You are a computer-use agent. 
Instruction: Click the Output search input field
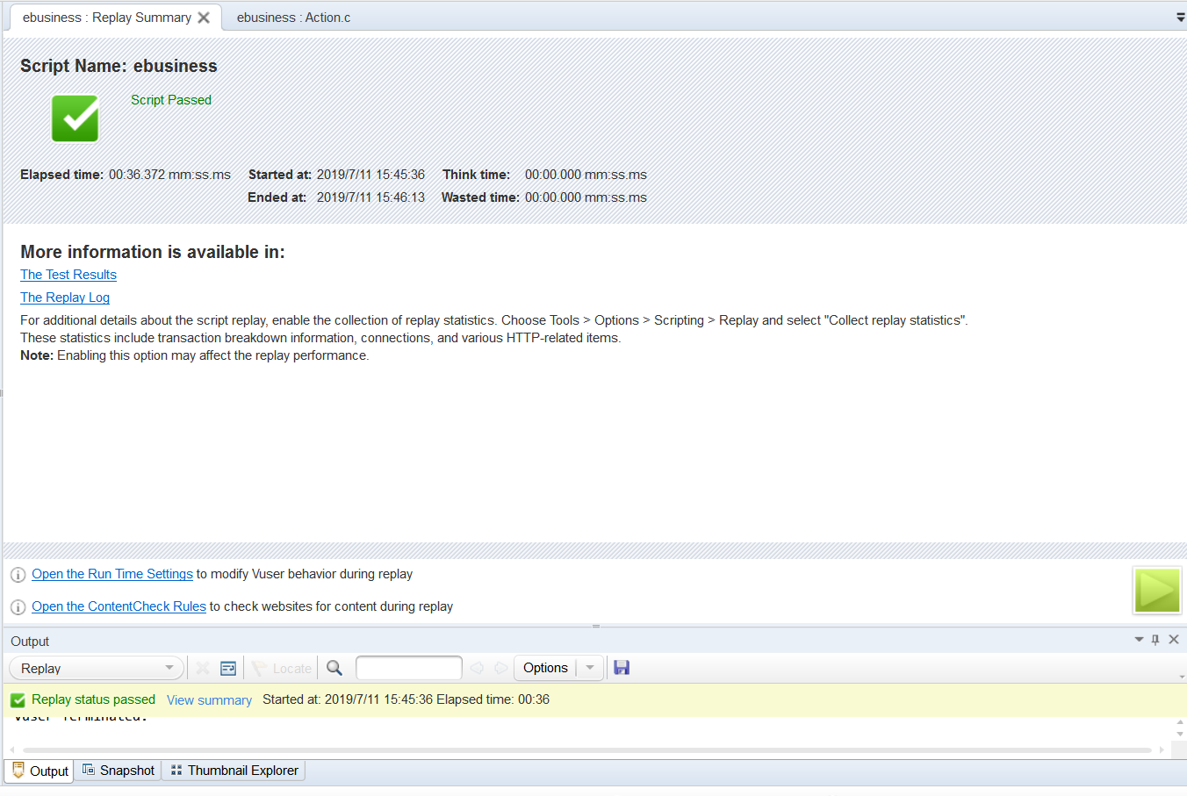pyautogui.click(x=409, y=668)
